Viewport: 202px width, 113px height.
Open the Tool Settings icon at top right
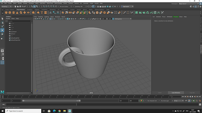tap(198, 7)
